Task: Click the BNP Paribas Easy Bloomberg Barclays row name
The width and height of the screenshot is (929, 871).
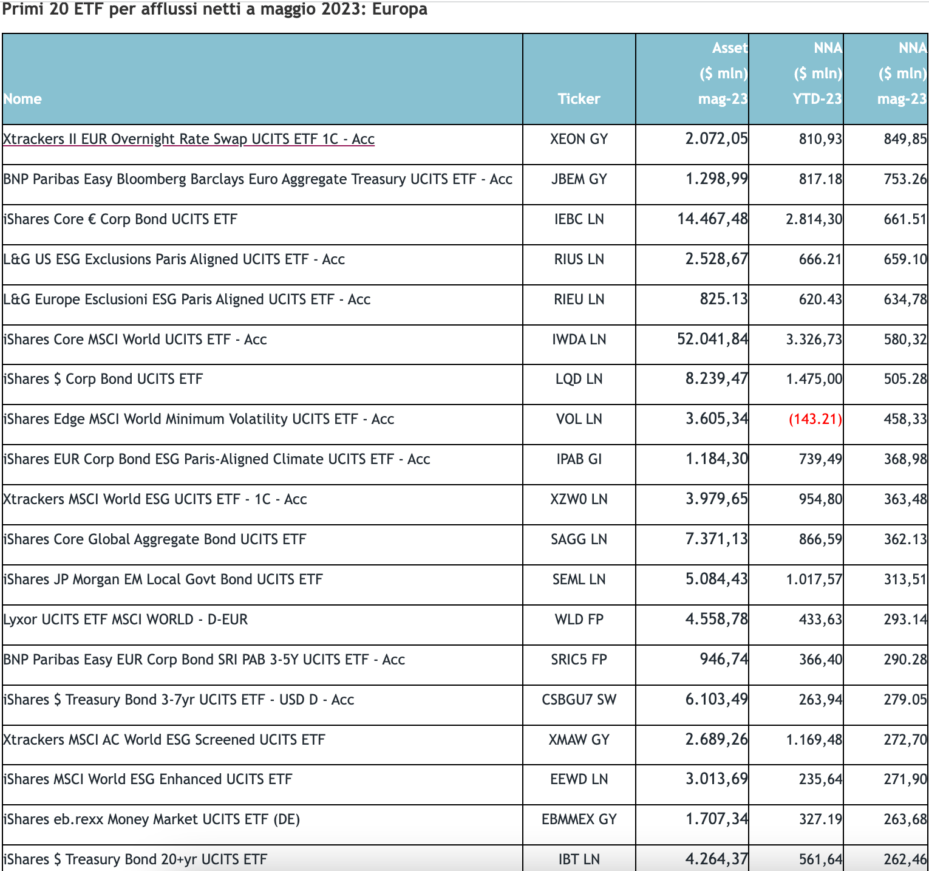Action: (x=257, y=179)
